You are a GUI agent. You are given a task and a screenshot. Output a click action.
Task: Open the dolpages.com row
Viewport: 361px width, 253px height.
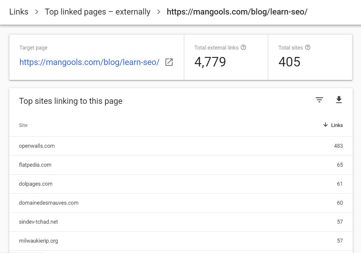(36, 184)
